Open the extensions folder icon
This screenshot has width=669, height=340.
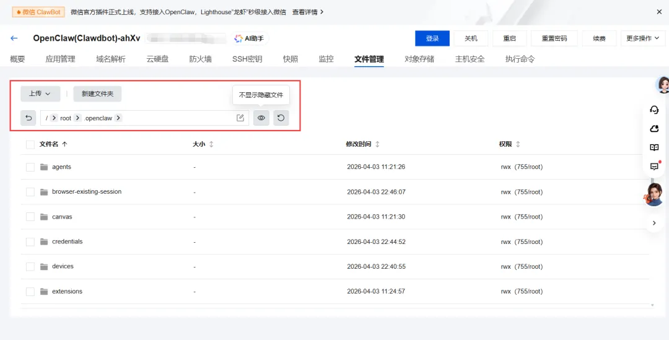(x=44, y=291)
